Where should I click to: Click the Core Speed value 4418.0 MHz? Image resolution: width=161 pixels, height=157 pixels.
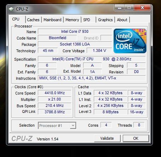coord(54,93)
